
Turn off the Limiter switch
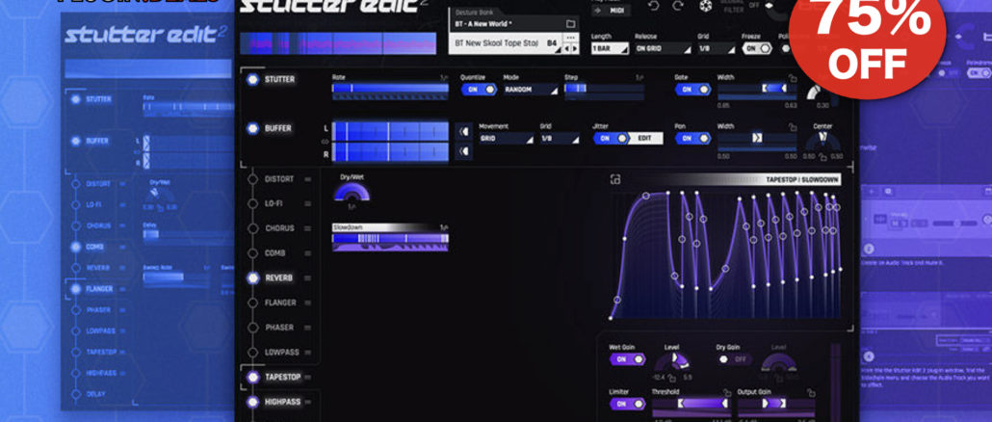(x=627, y=404)
